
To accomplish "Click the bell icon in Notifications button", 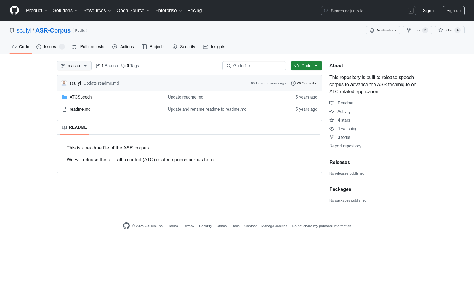I will [x=372, y=30].
